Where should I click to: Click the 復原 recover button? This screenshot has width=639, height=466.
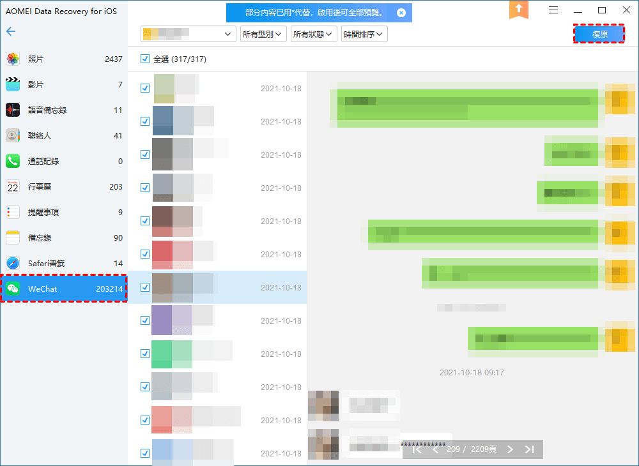(x=599, y=34)
